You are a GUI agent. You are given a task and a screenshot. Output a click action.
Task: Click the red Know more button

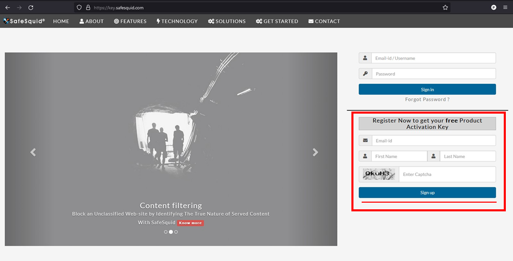pyautogui.click(x=190, y=223)
